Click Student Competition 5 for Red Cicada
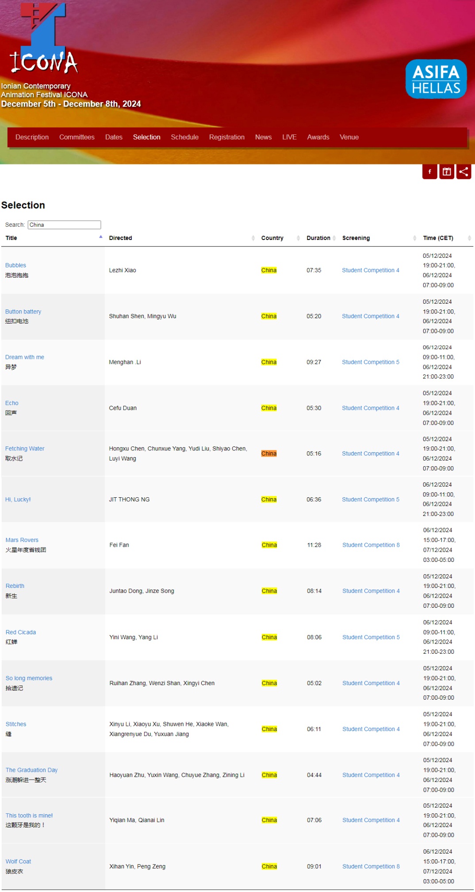 [x=371, y=637]
